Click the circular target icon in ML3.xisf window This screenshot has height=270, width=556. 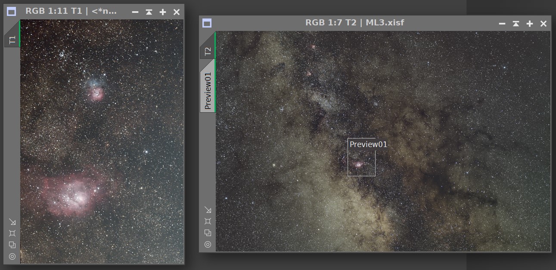tap(208, 244)
